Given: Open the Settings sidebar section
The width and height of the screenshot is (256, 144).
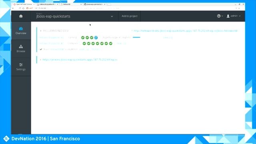Looking at the screenshot, I should [21, 67].
